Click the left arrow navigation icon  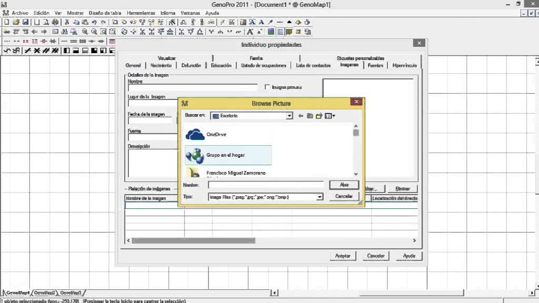(x=34, y=32)
